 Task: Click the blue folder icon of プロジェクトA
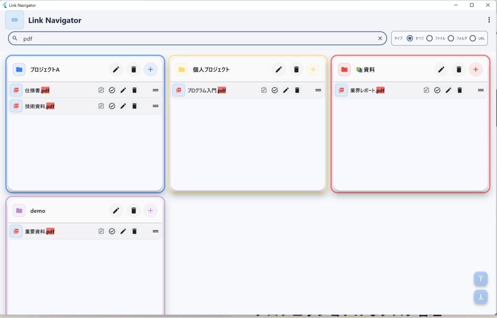click(18, 69)
